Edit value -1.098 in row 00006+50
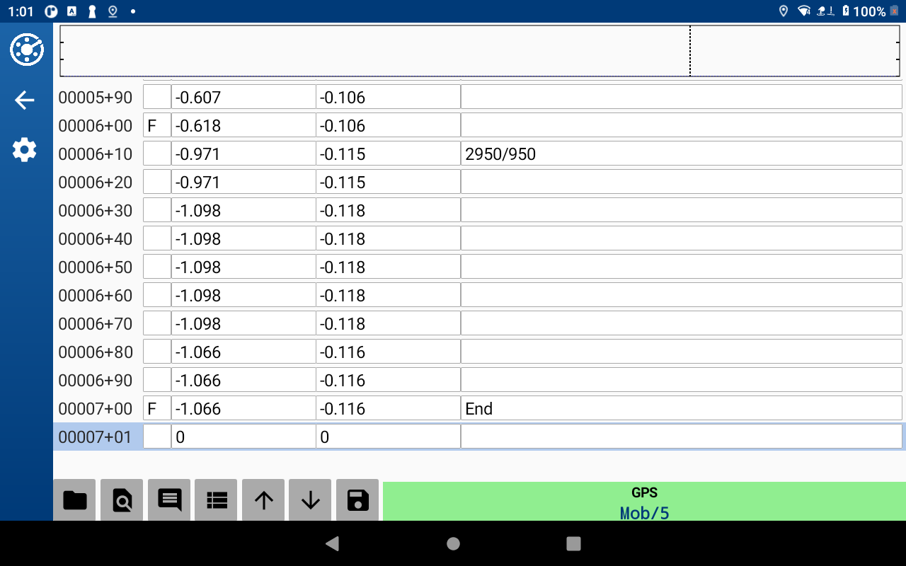 pos(243,267)
